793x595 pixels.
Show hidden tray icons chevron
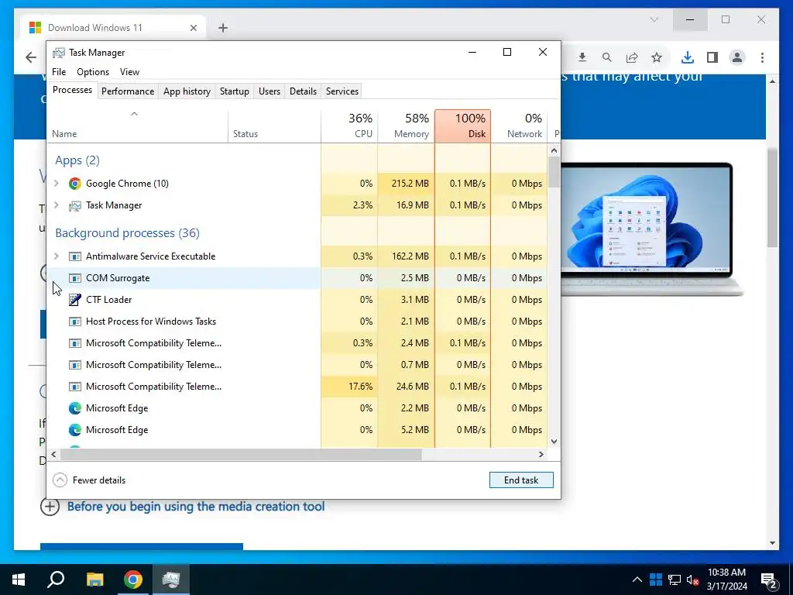(x=637, y=580)
